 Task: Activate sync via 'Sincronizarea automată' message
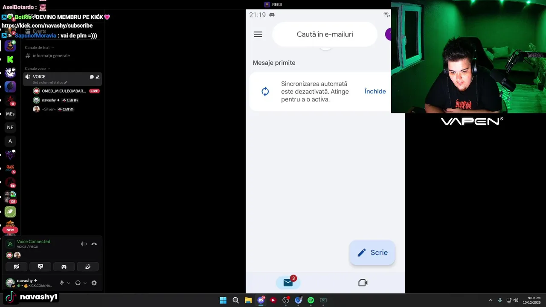pos(315,92)
